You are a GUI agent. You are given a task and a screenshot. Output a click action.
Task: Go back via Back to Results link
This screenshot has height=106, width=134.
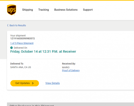pyautogui.click(x=18, y=25)
